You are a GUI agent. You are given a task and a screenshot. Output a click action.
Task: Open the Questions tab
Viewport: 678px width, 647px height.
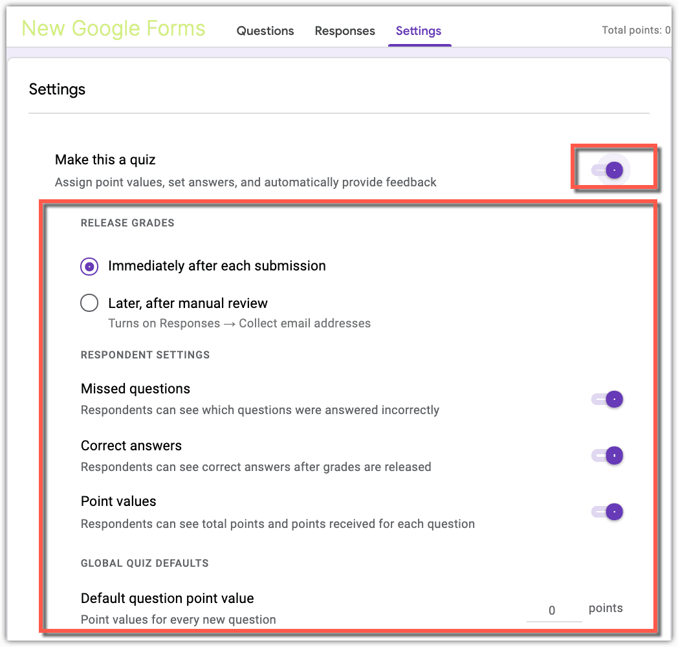(265, 30)
